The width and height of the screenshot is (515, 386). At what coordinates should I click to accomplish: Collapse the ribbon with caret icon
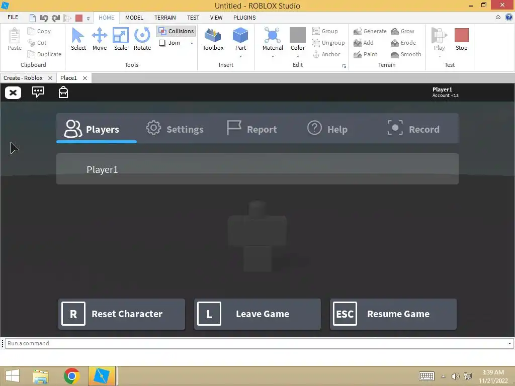[498, 18]
